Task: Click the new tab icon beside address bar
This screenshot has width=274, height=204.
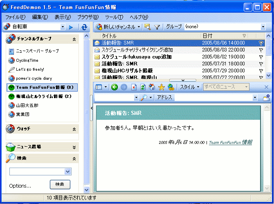Action: 266,98
